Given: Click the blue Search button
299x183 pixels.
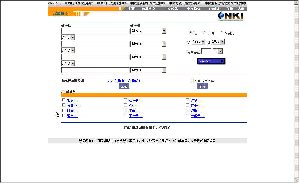Looking at the screenshot, I should coord(211,61).
